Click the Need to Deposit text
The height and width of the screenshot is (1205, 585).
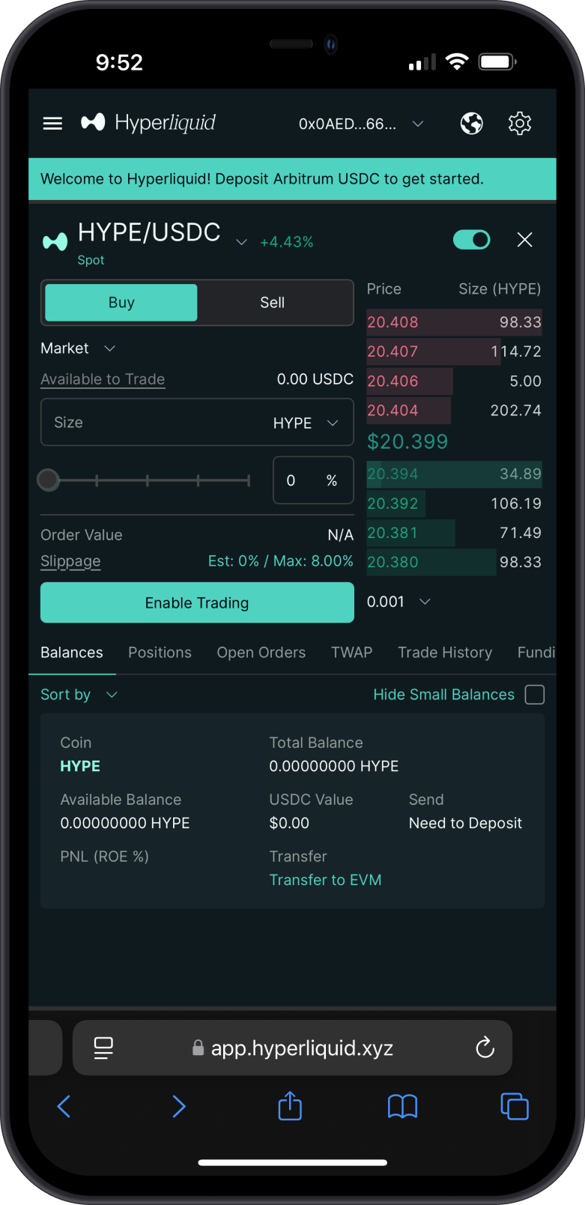tap(465, 823)
